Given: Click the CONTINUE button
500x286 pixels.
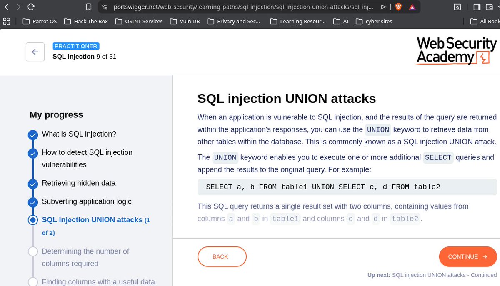Looking at the screenshot, I should pos(468,257).
